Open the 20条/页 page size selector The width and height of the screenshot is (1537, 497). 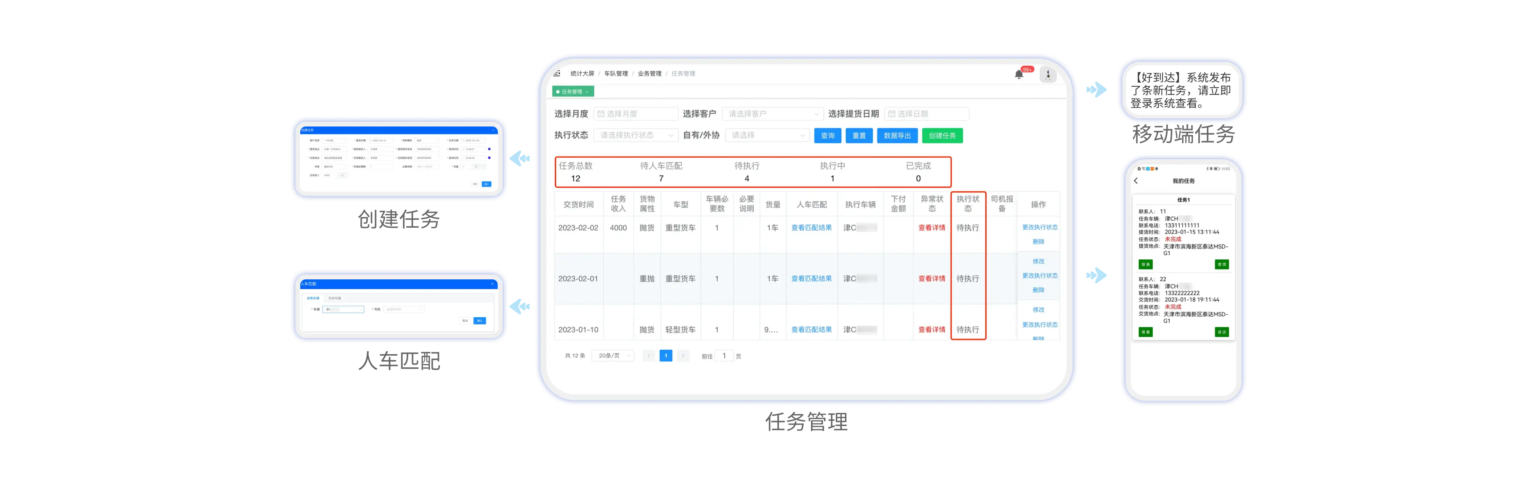click(x=613, y=356)
